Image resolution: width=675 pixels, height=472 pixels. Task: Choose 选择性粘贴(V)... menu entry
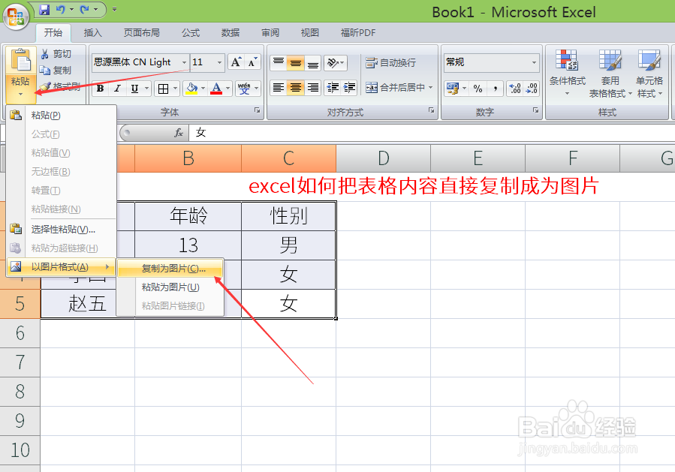(x=62, y=230)
